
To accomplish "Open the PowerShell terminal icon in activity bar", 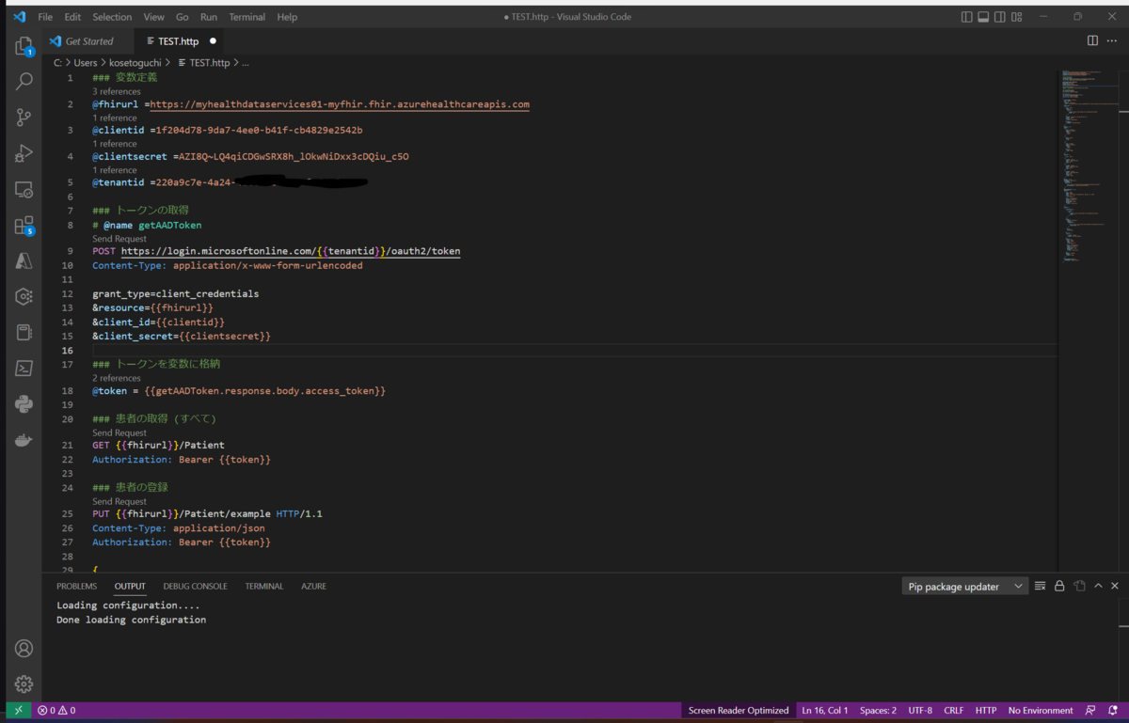I will pos(24,369).
